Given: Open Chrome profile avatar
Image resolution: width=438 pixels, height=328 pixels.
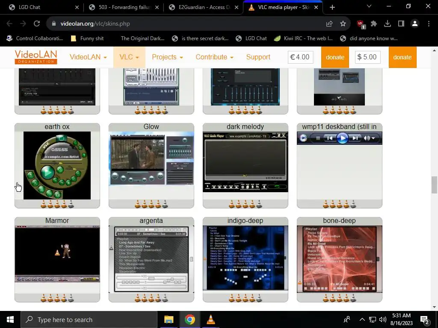Looking at the screenshot, I should (x=415, y=24).
